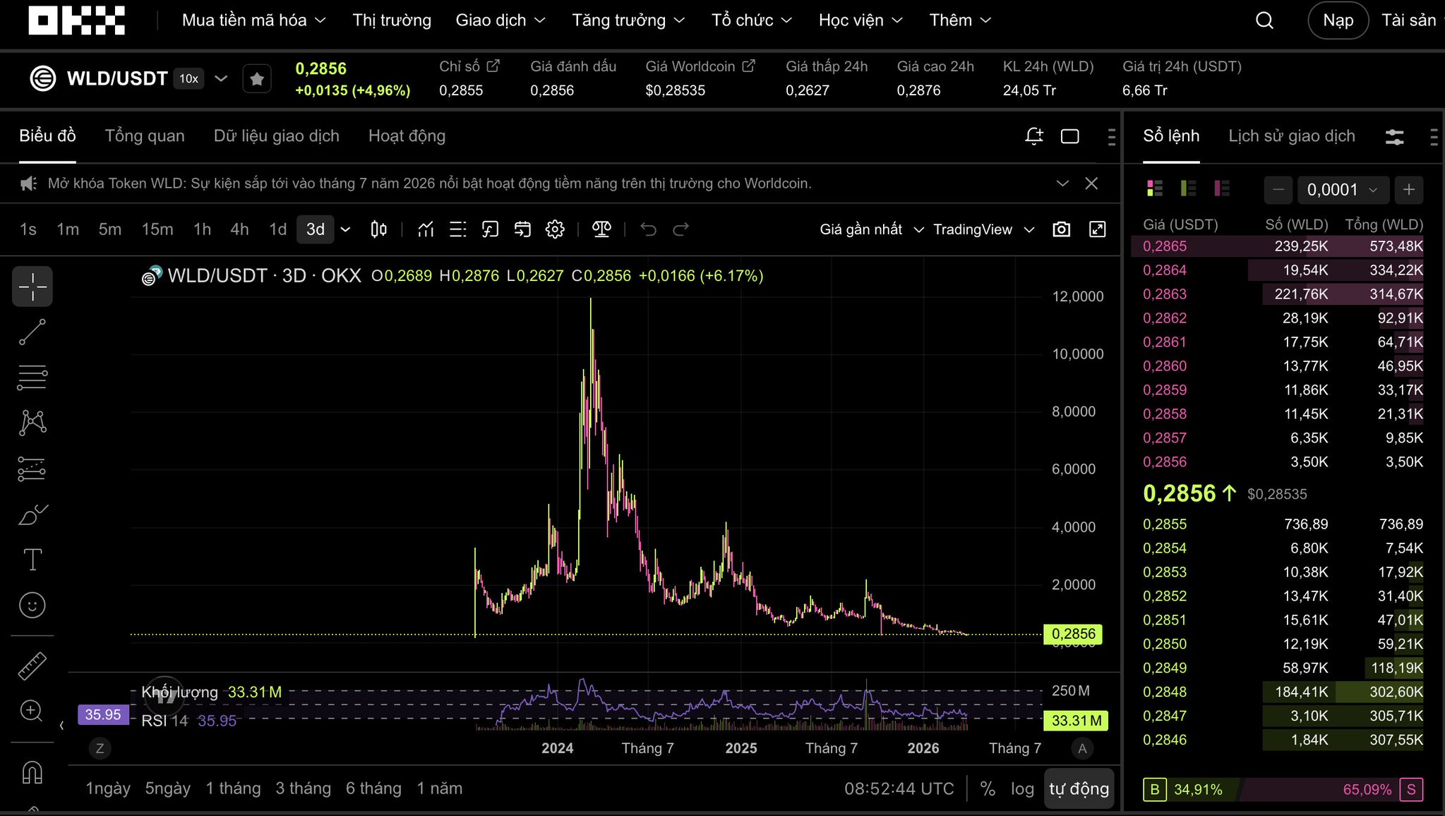Open the search magnifier in header
Viewport: 1445px width, 816px height.
tap(1264, 20)
